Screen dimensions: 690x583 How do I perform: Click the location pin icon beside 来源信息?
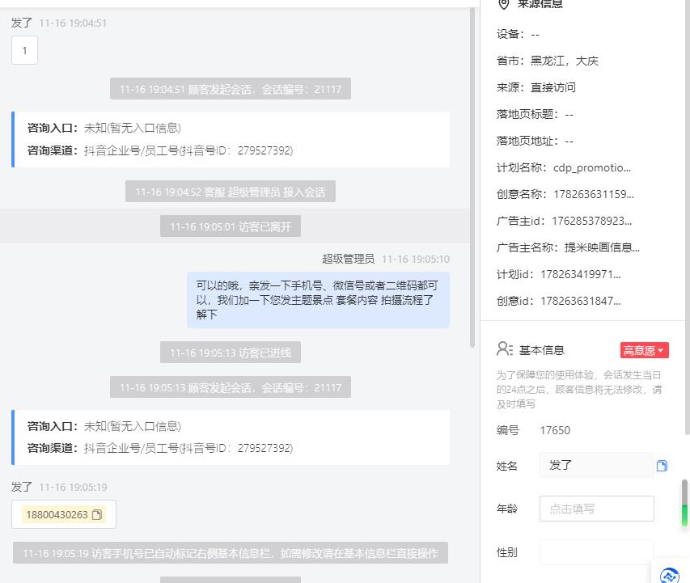504,4
